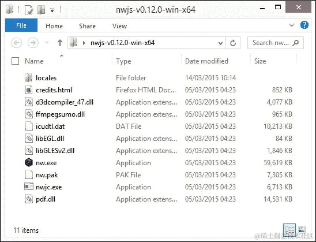
Task: Go up one folder level
Action: (60, 43)
